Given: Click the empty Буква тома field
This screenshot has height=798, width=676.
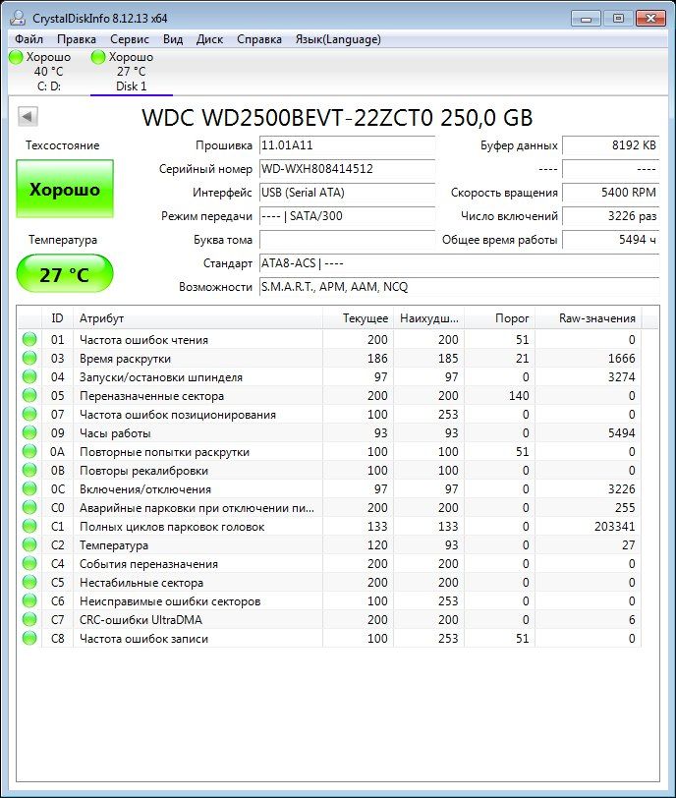Looking at the screenshot, I should (x=348, y=240).
